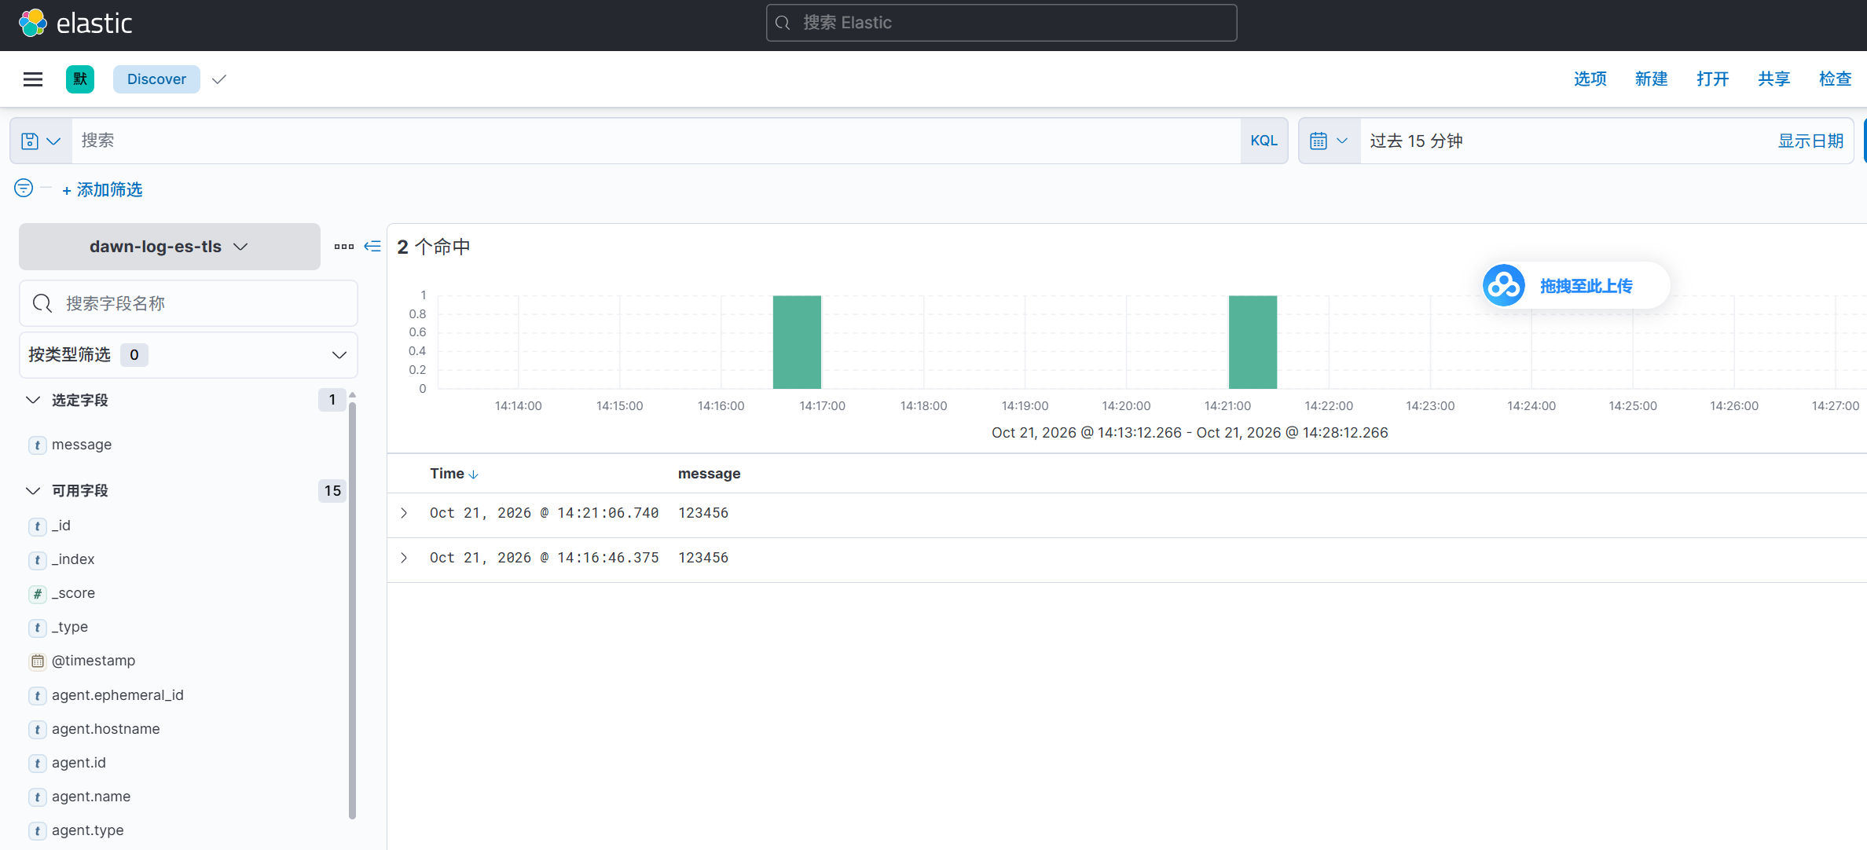
Task: Toggle KQL query language
Action: click(1264, 141)
